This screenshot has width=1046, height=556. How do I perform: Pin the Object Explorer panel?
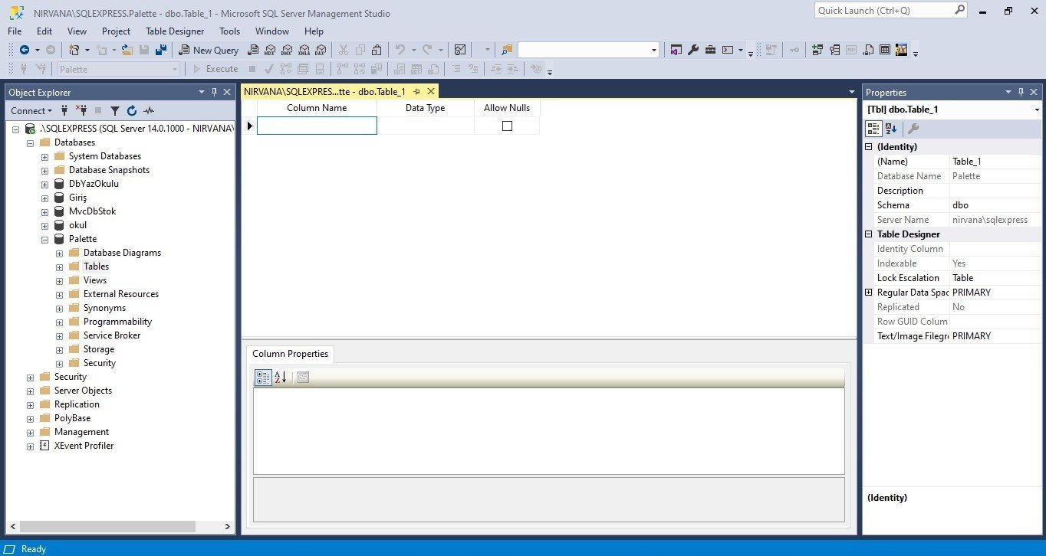coord(214,92)
